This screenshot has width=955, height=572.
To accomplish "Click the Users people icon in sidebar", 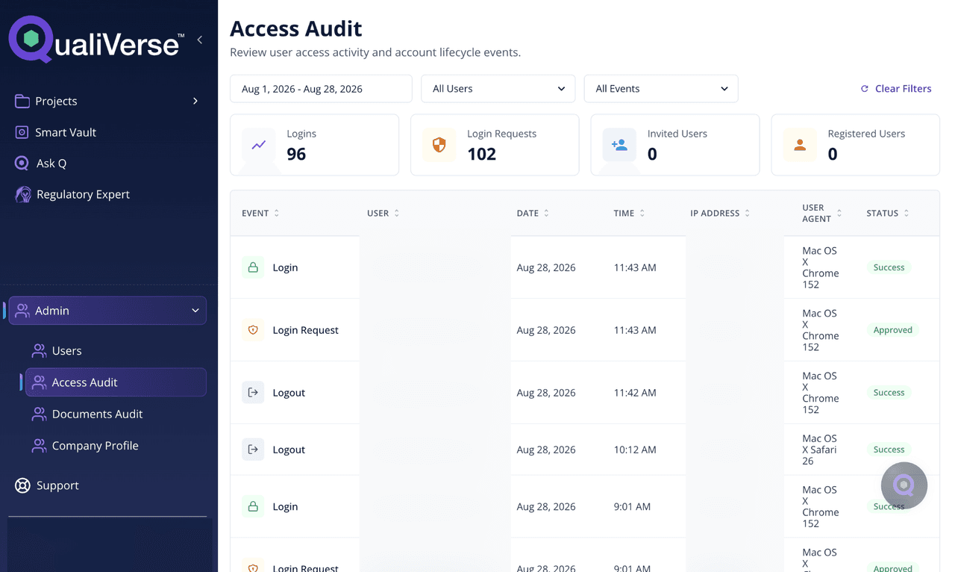I will (39, 351).
